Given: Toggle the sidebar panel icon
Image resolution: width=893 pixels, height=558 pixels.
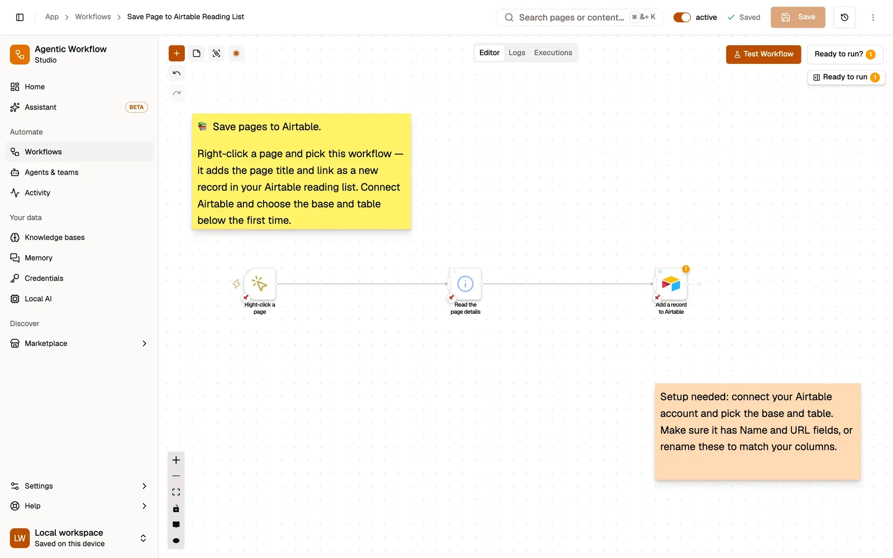Looking at the screenshot, I should click(x=20, y=17).
